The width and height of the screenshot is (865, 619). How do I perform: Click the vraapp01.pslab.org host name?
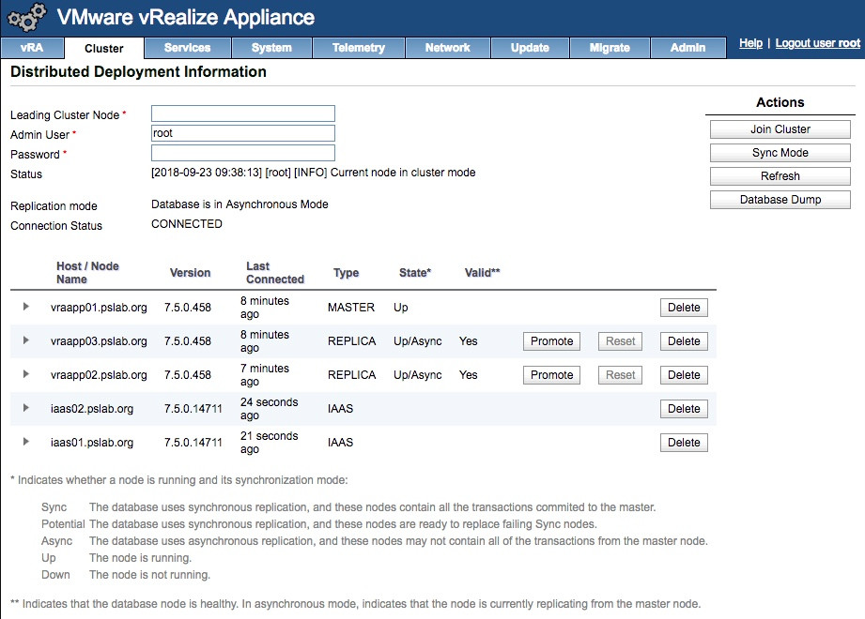[99, 308]
